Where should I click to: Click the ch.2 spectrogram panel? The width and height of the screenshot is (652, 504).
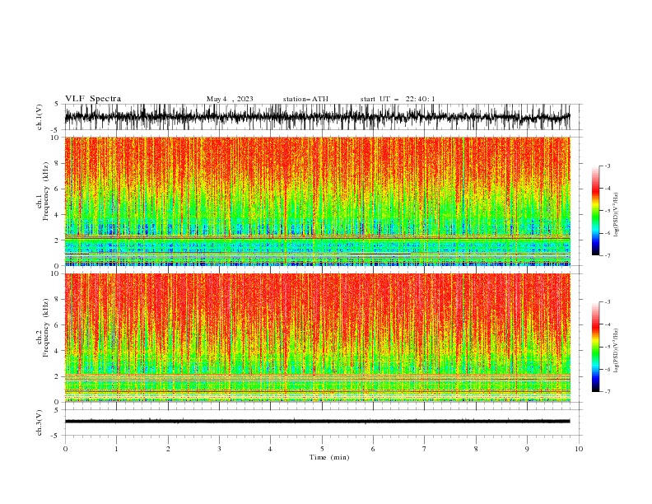coord(317,338)
